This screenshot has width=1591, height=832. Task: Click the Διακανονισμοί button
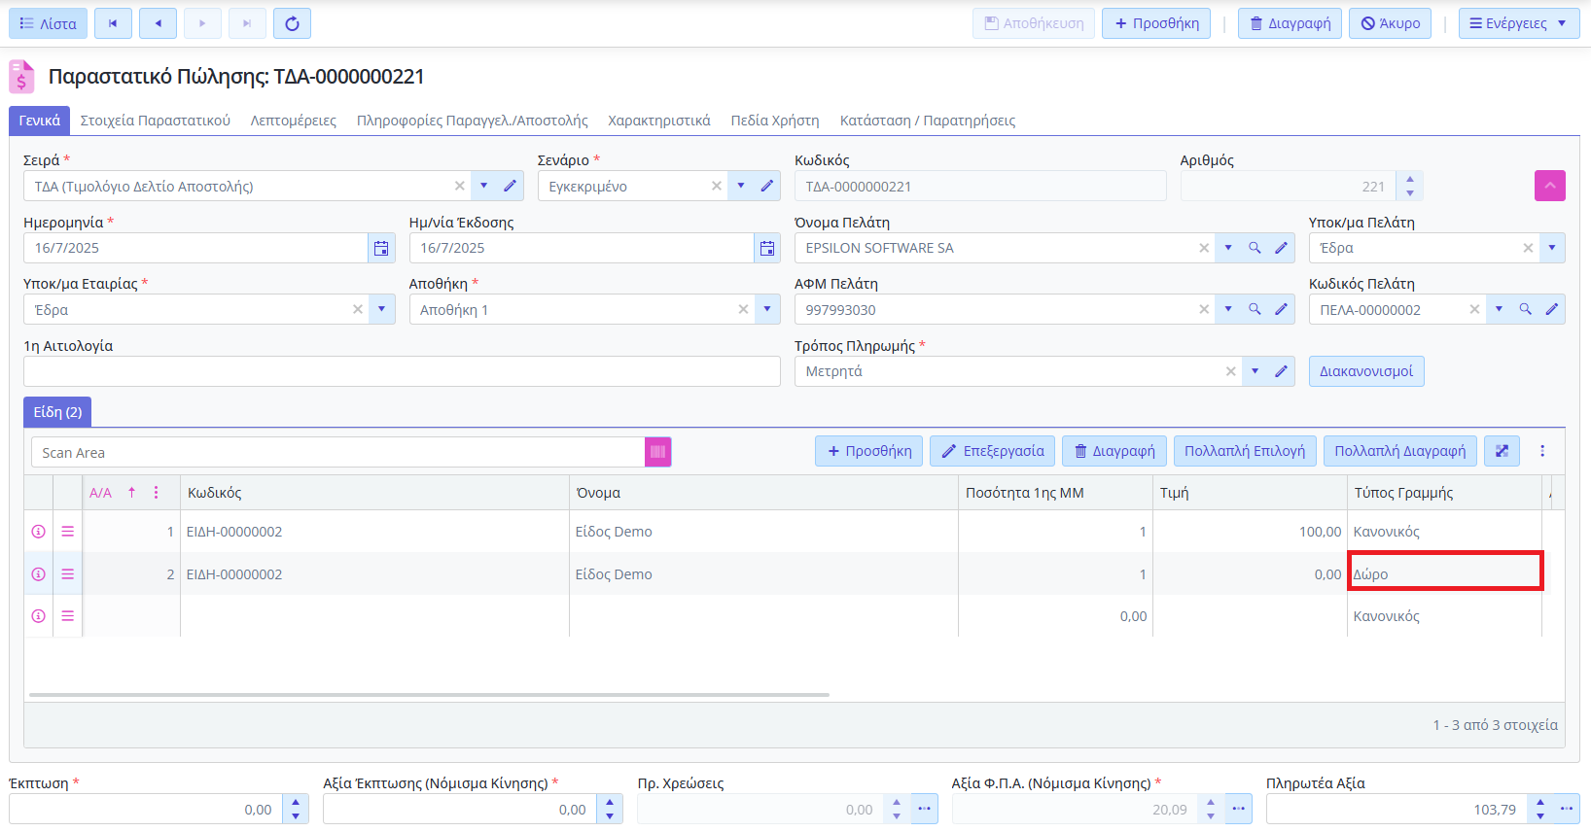click(x=1365, y=371)
